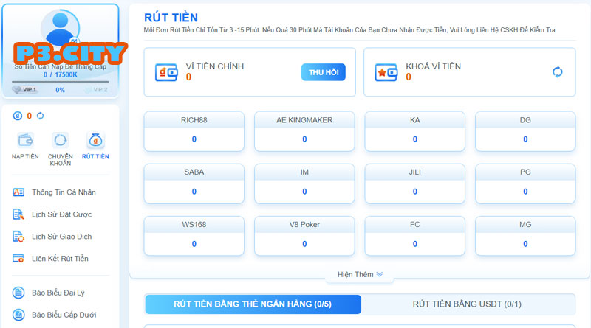Select the SABA wallet card

click(194, 184)
